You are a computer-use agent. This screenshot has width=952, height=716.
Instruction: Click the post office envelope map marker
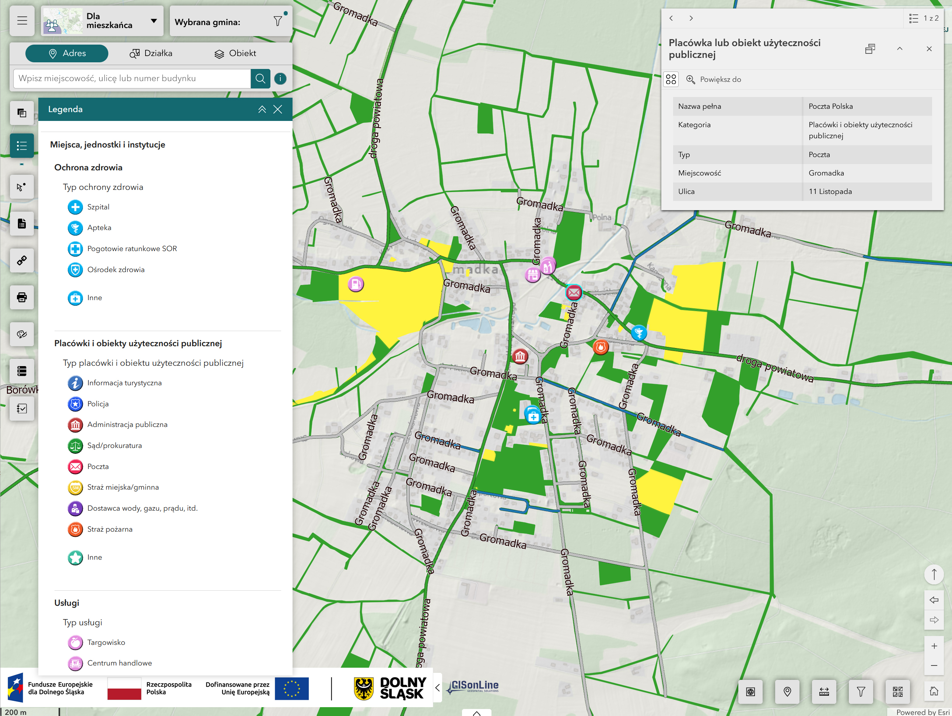(573, 293)
